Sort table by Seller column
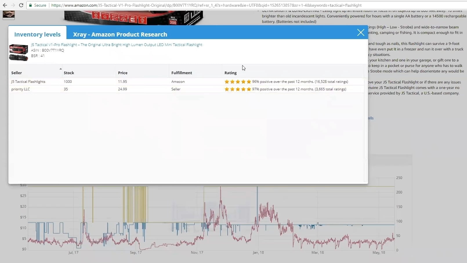The width and height of the screenshot is (467, 263). [17, 73]
